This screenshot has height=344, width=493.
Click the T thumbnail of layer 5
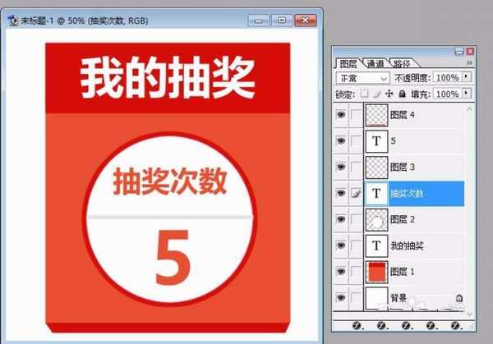(x=376, y=141)
